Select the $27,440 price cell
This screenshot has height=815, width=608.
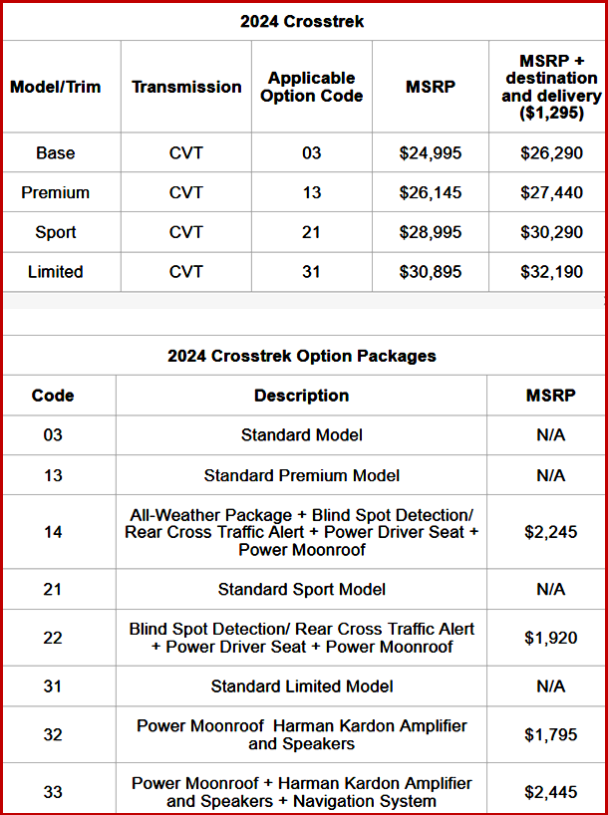(x=551, y=192)
